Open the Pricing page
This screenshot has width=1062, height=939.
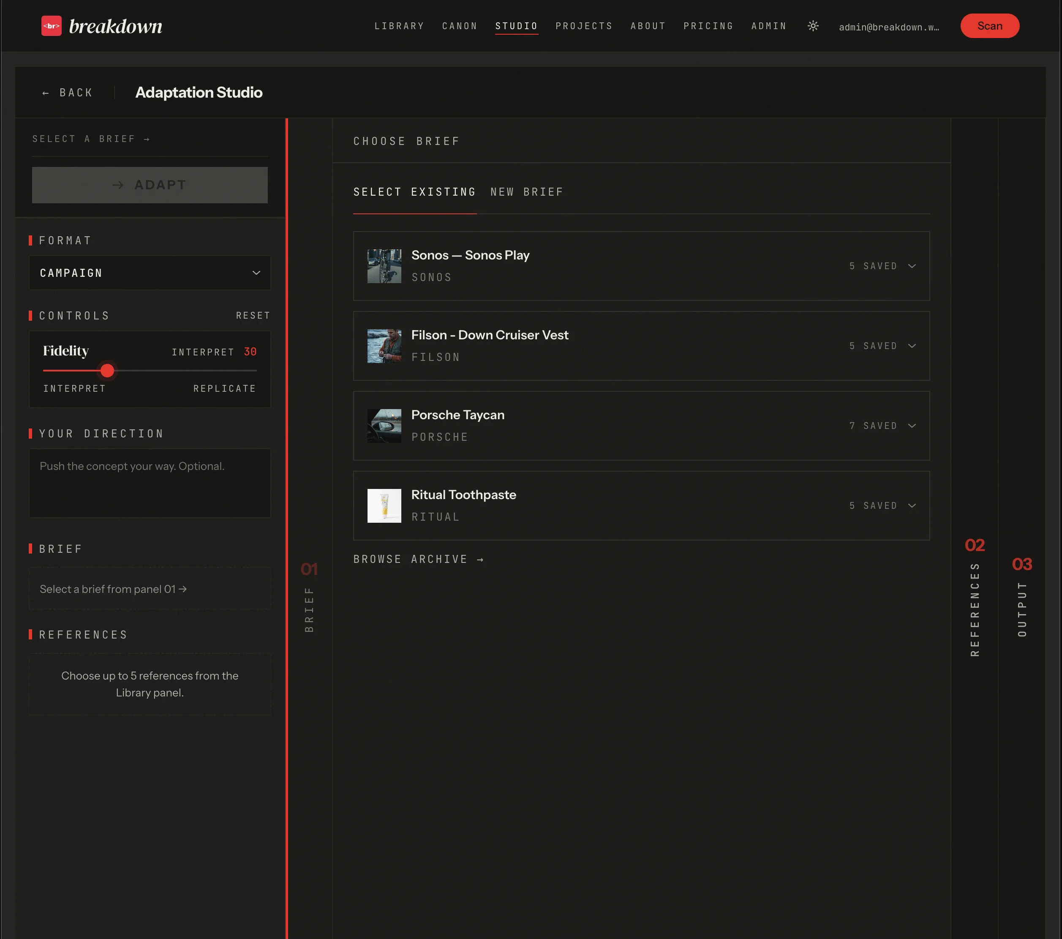coord(708,26)
